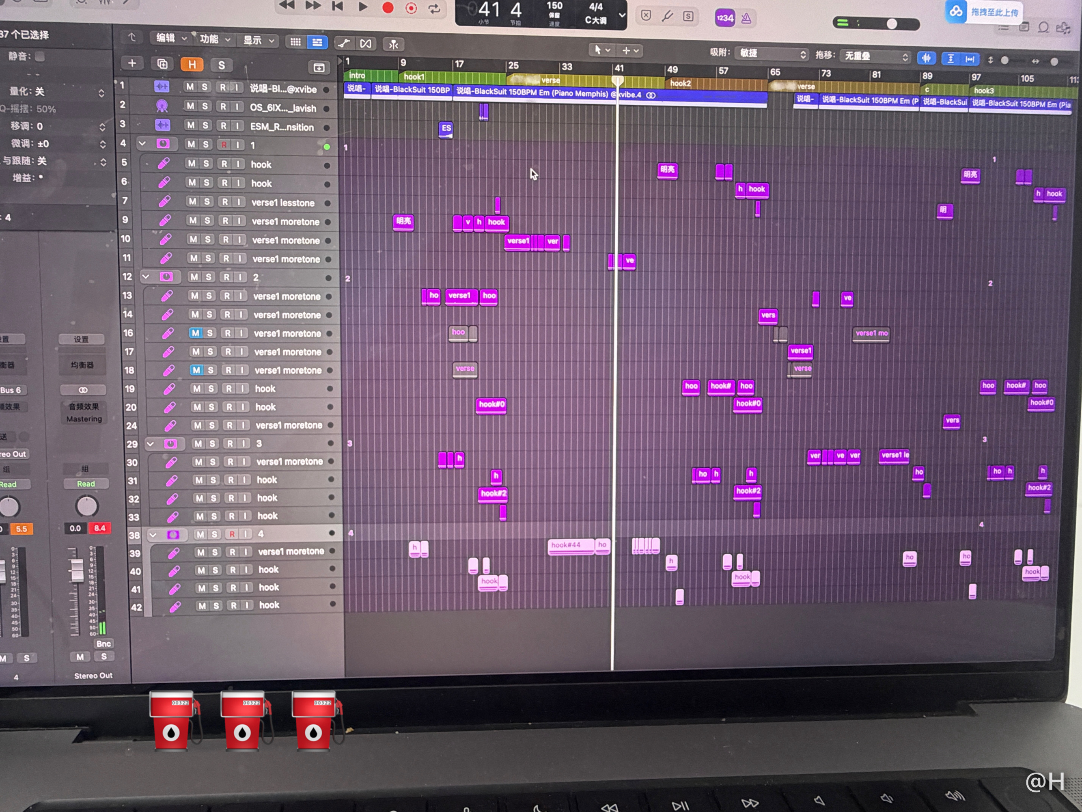Click the Solo S button in control bar

(688, 16)
